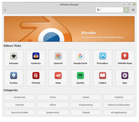The image size is (139, 122).
Task: Maximize the Software Manager window
Action: coord(129,4)
